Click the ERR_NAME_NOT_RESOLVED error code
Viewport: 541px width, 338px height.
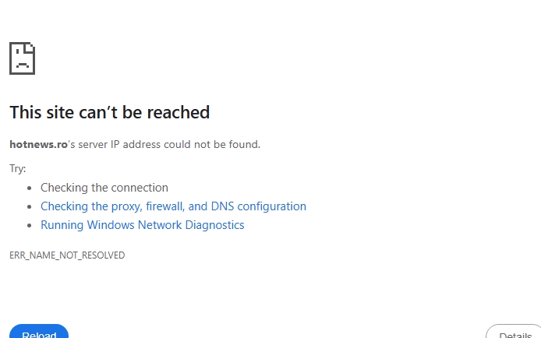click(67, 255)
